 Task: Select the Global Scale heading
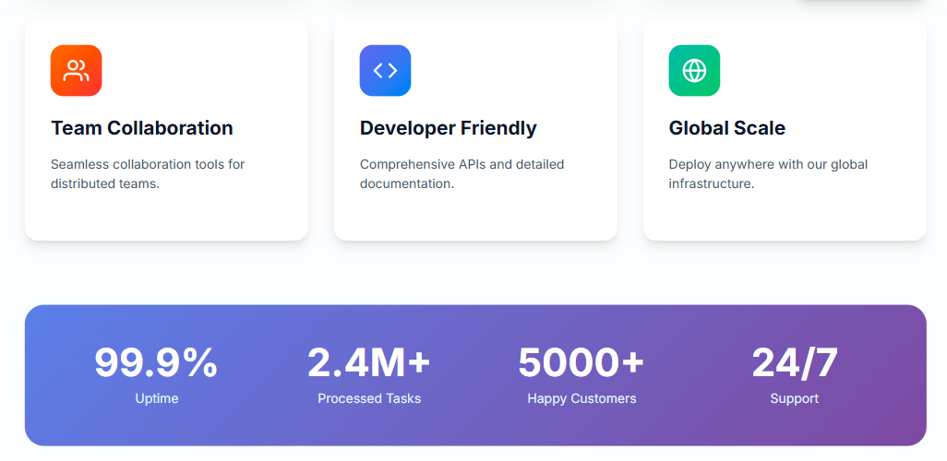tap(726, 128)
